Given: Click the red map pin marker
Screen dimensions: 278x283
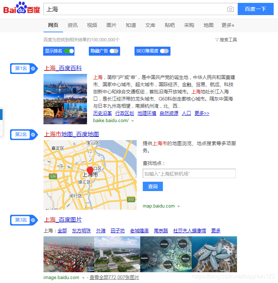Looking at the screenshot, I should pos(90,170).
